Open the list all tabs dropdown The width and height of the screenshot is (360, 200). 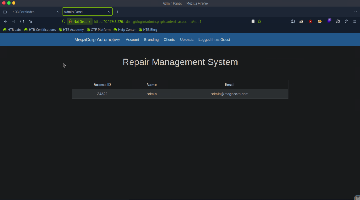pos(355,12)
